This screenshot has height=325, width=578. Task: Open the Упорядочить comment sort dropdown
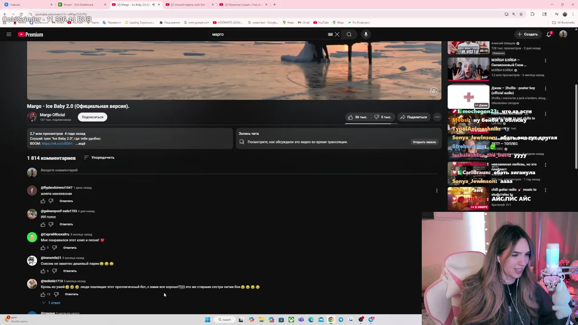pyautogui.click(x=99, y=158)
